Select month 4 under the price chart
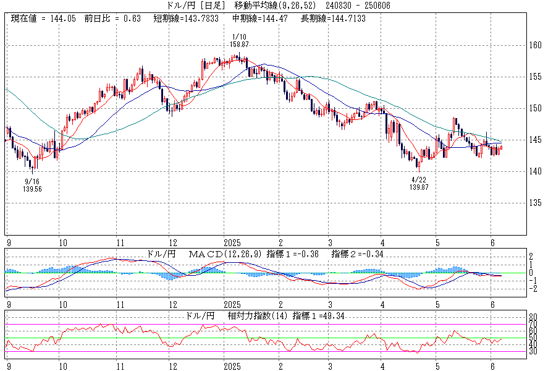 [382, 243]
